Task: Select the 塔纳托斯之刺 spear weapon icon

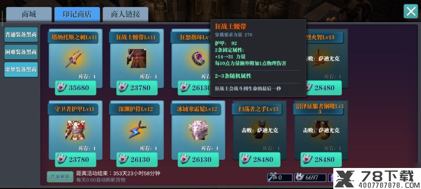Action: click(x=74, y=59)
